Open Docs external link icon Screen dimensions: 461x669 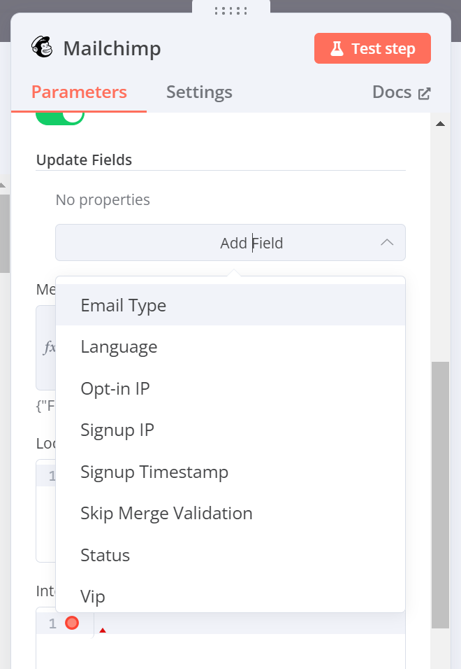[425, 93]
